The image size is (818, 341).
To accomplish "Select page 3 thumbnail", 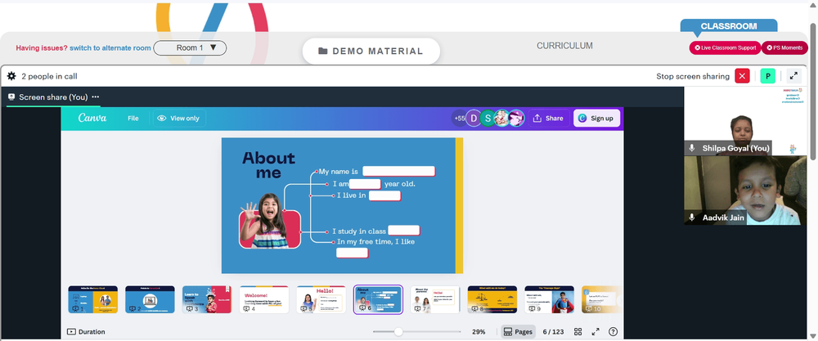I will tap(207, 299).
